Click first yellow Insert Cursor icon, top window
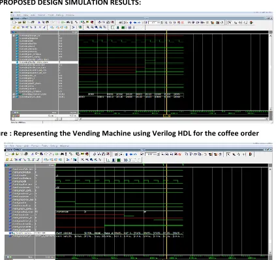The image size is (276, 260). coord(14,27)
